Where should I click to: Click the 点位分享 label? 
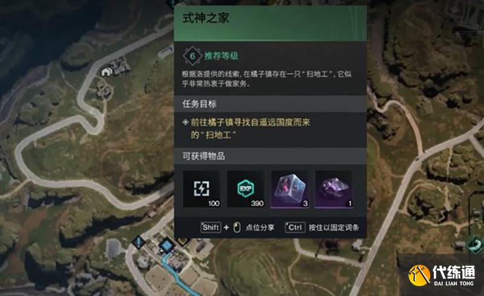(260, 228)
